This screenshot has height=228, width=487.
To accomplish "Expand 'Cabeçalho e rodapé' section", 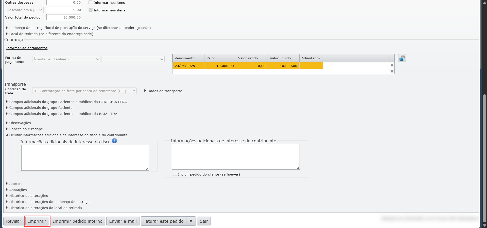I will coord(24,129).
